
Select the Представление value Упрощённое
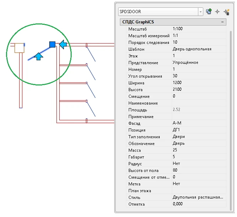pyautogui.click(x=199, y=62)
